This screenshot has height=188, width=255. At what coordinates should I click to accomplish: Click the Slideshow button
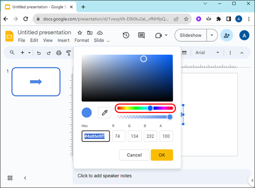coord(191,35)
